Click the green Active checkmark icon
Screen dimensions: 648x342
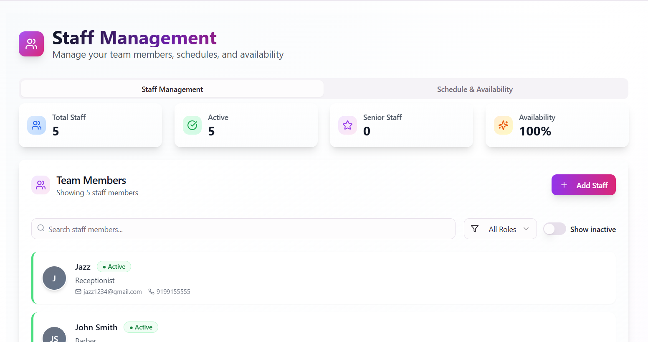coord(192,125)
